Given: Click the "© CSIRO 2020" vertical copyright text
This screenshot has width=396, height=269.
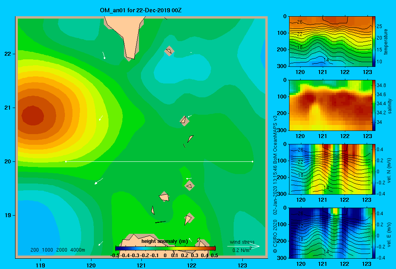Looking at the screenshot, I should (x=275, y=236).
